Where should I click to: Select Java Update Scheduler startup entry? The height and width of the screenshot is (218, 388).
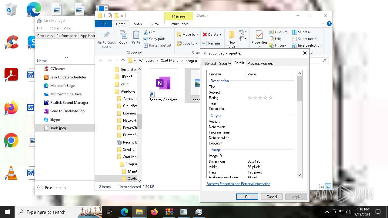click(x=65, y=77)
